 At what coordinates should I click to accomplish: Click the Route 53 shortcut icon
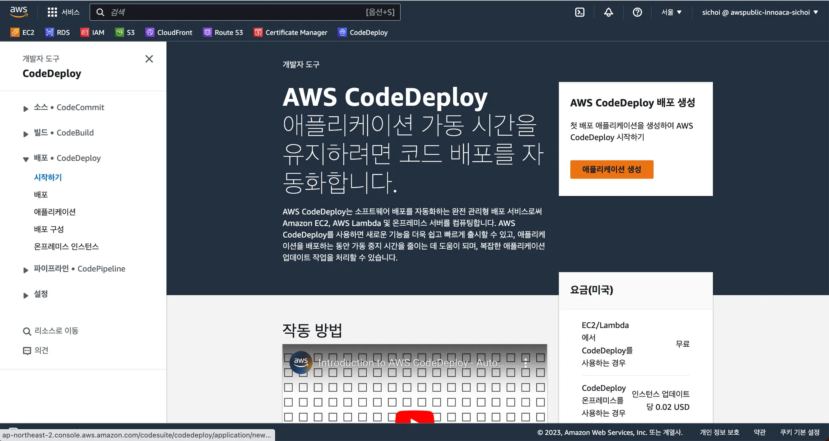click(x=207, y=32)
